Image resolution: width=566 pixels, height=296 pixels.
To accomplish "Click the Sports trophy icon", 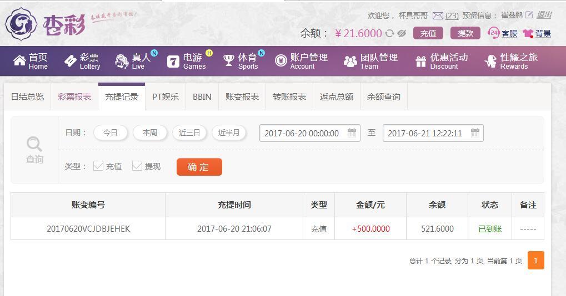I will [228, 60].
